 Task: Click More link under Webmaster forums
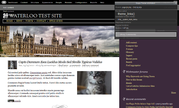click(x=173, y=93)
